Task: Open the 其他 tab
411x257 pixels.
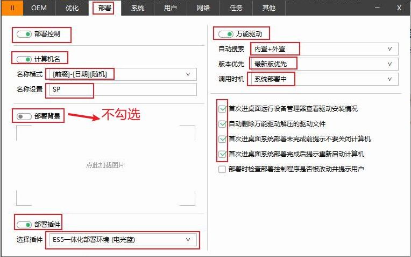Action: (268, 8)
